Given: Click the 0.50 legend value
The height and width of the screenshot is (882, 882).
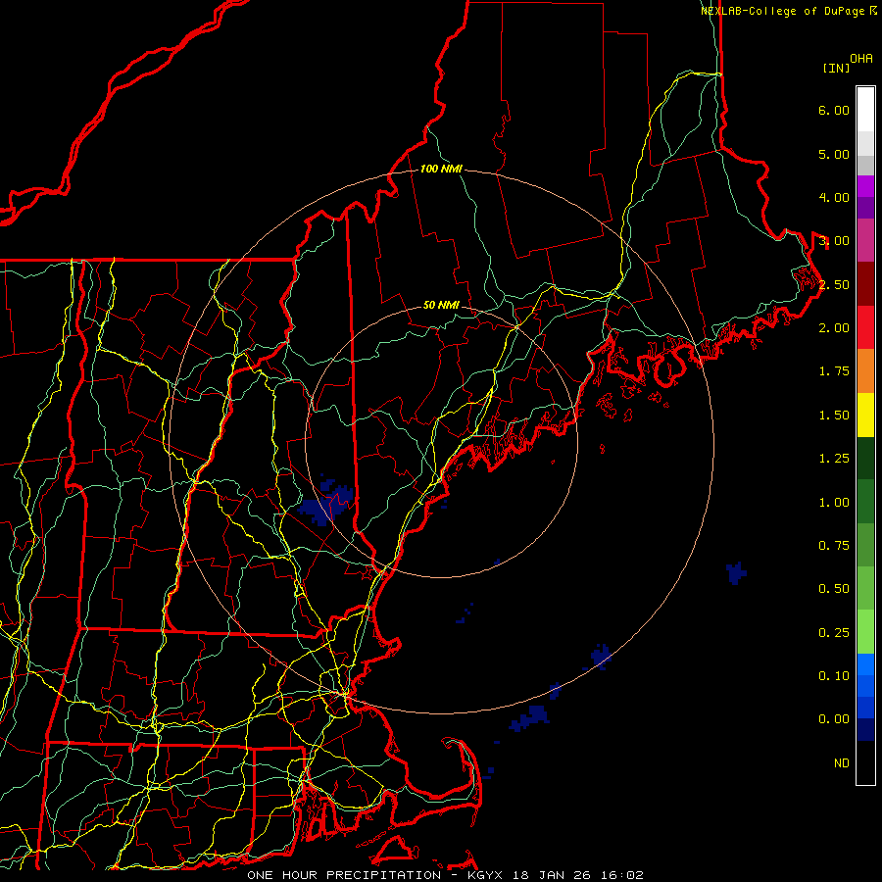Looking at the screenshot, I should click(x=834, y=589).
